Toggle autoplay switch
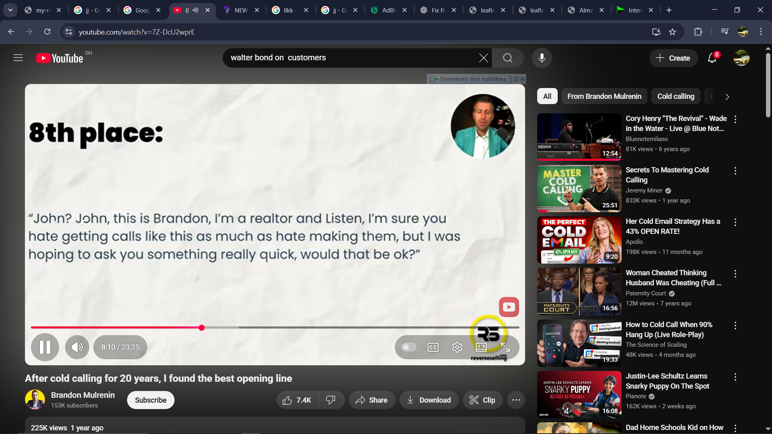Viewport: 772px width, 434px height. point(409,347)
